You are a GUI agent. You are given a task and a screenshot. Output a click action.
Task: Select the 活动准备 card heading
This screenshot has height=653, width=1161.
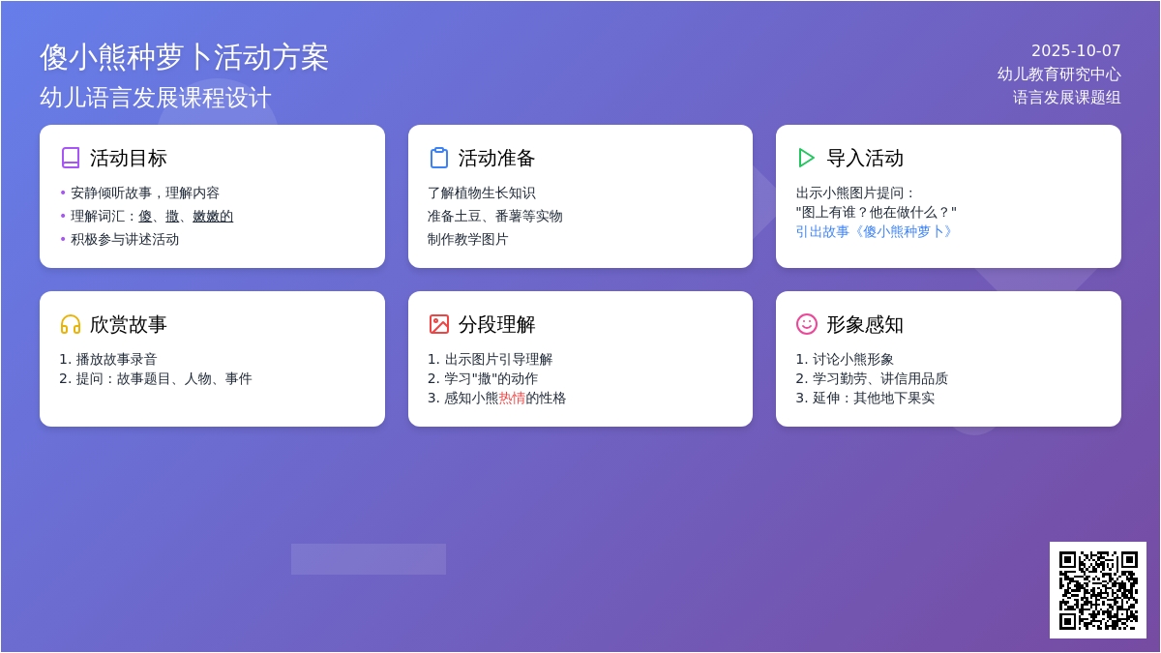coord(496,158)
